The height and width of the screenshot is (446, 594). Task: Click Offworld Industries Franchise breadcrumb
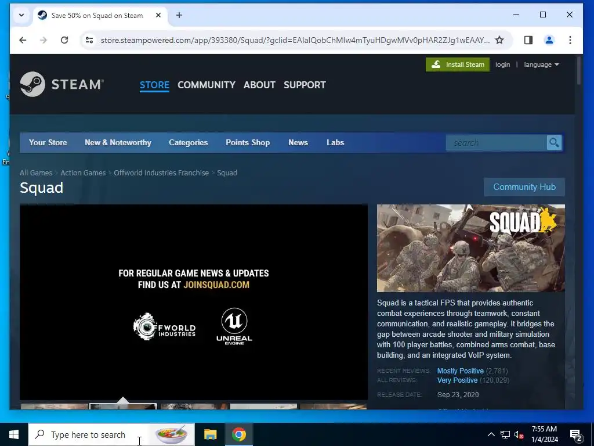pyautogui.click(x=161, y=172)
